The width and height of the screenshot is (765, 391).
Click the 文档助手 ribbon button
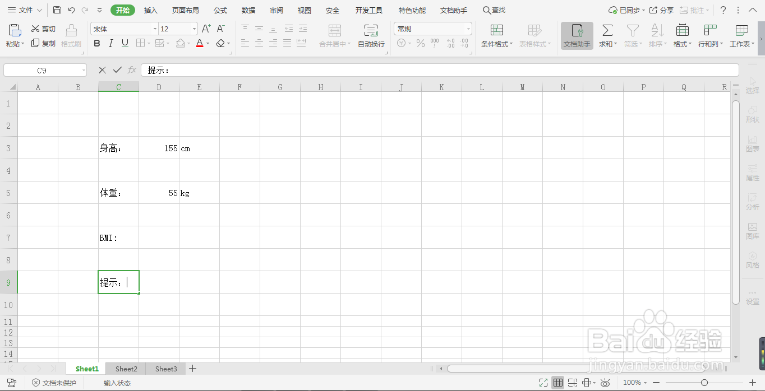[x=577, y=36]
